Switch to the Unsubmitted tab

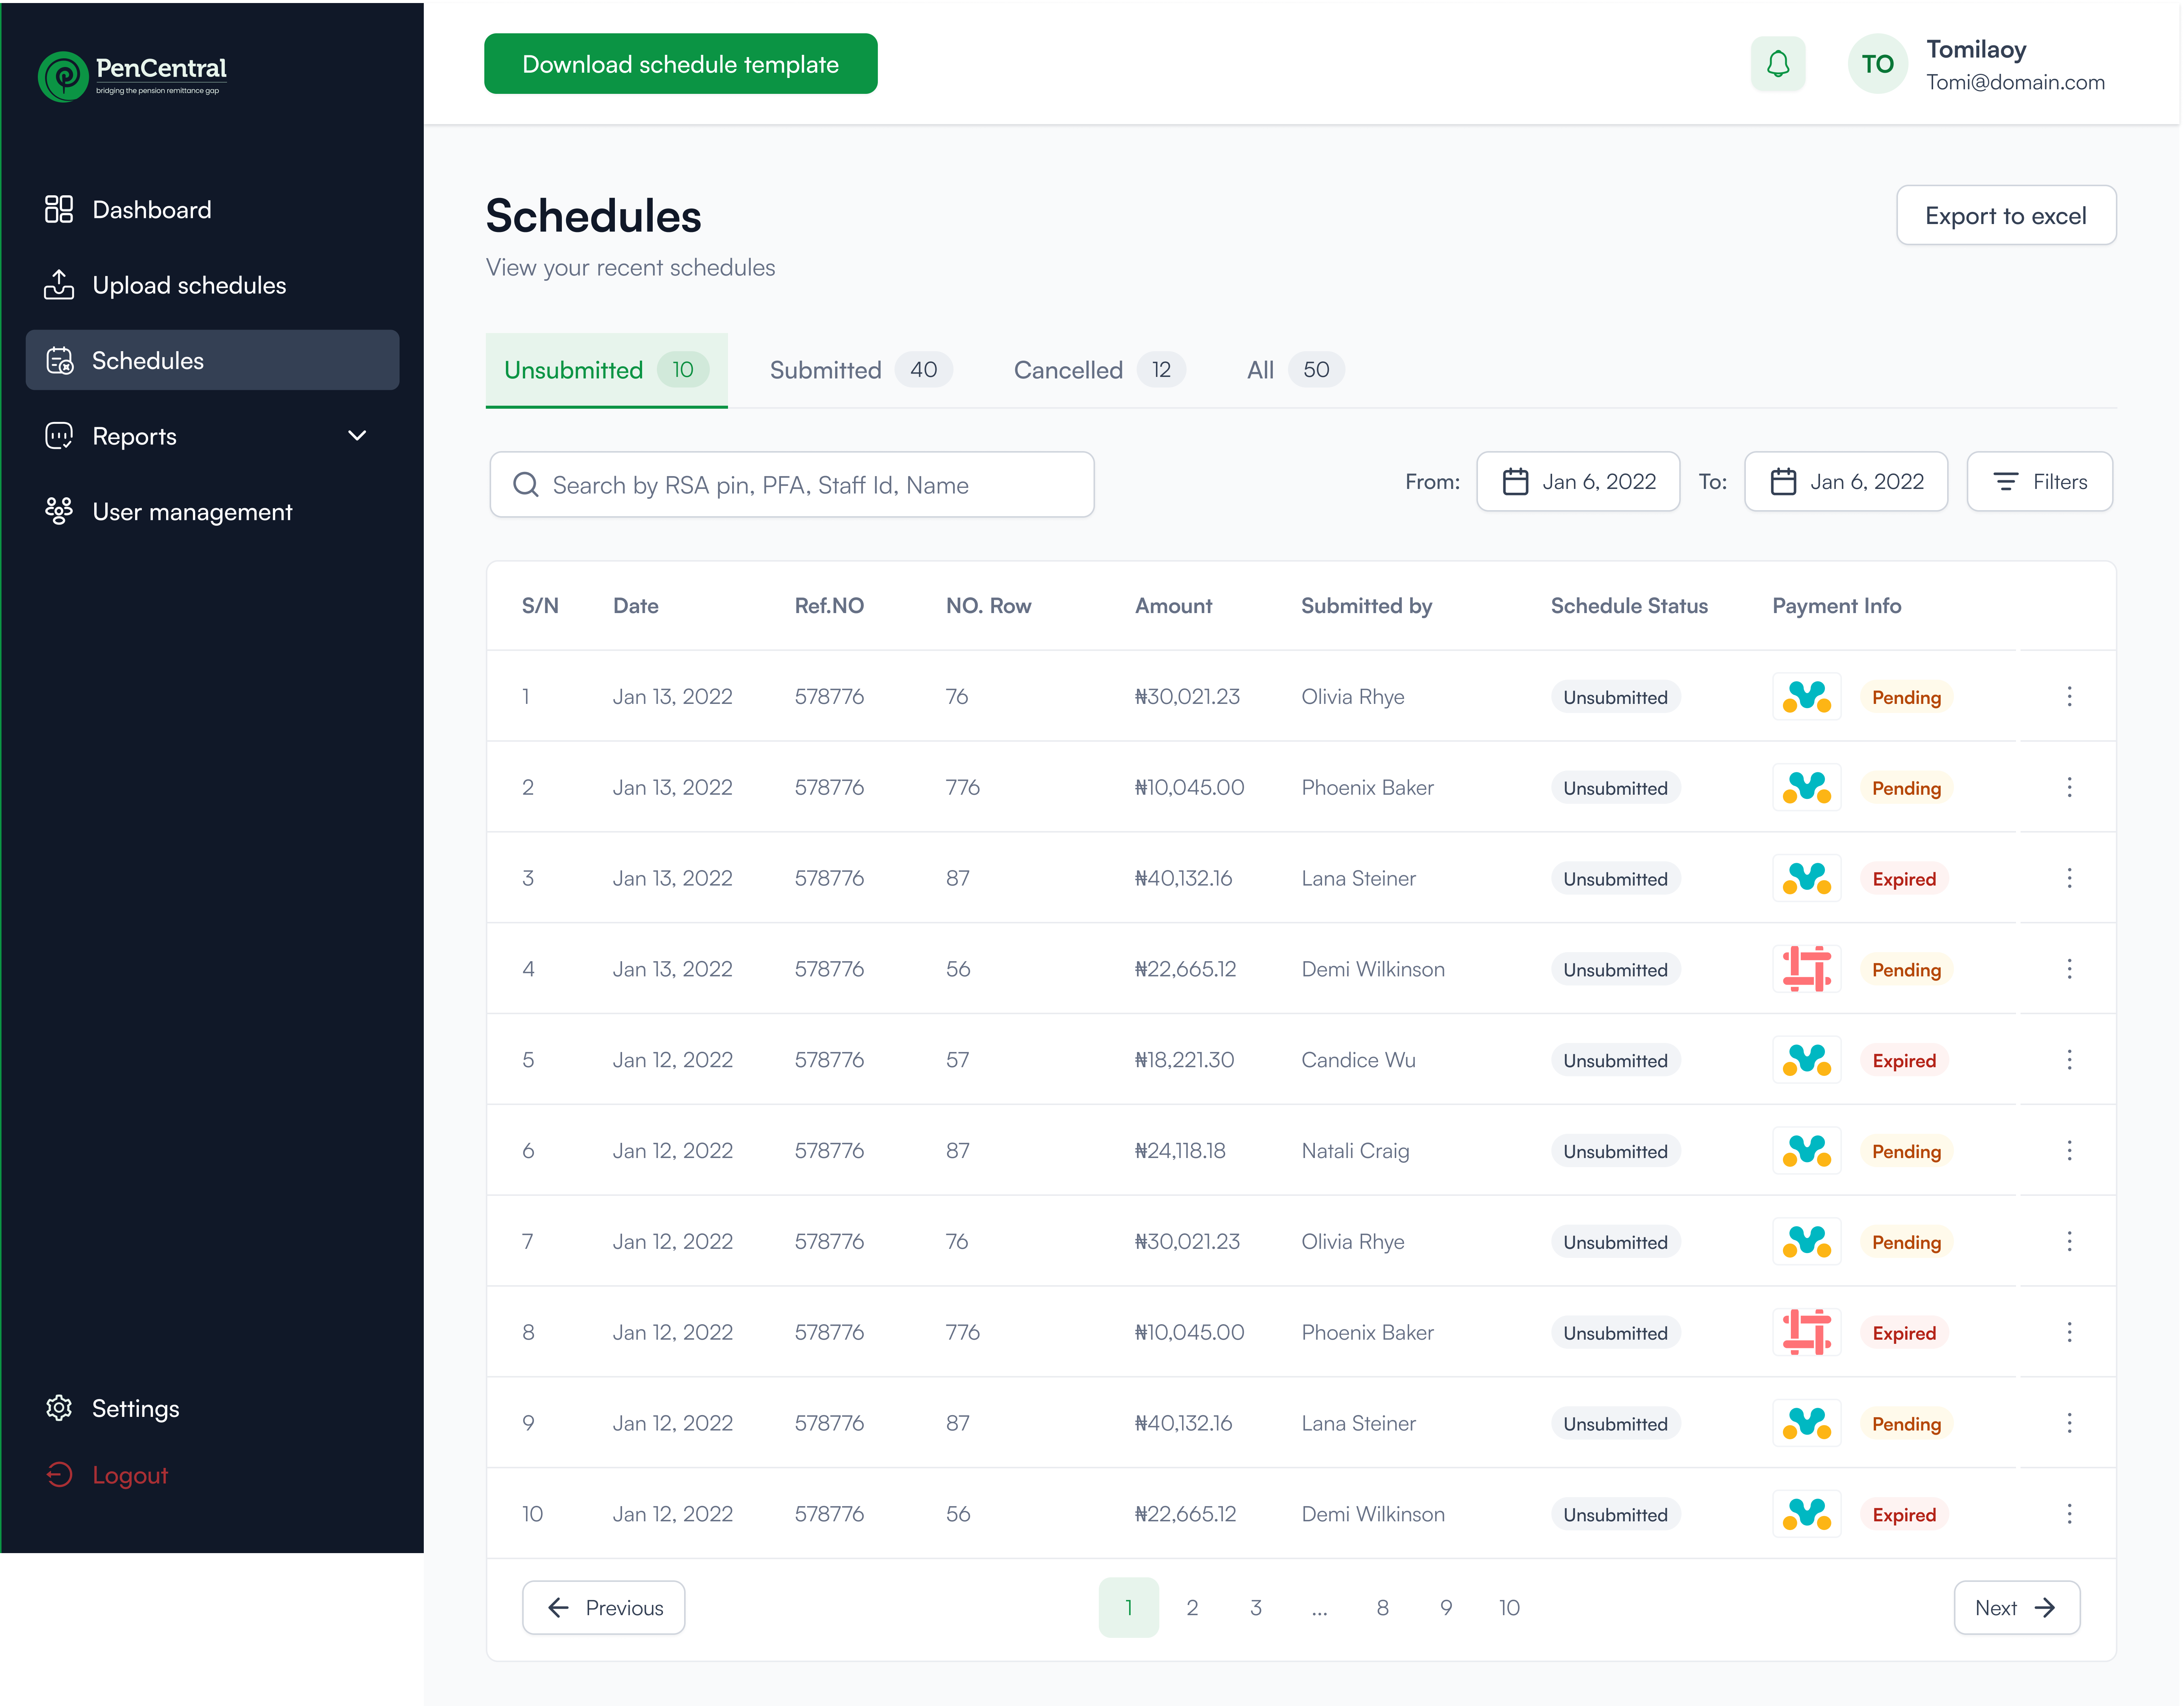click(x=606, y=370)
